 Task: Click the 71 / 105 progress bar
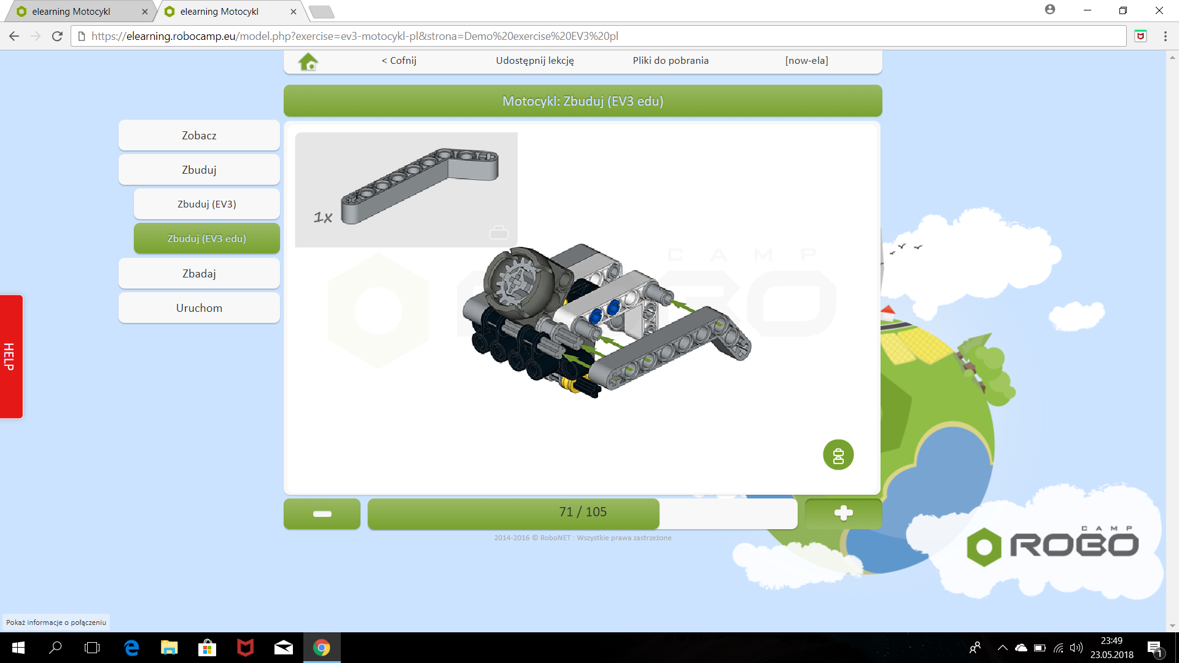coord(582,513)
